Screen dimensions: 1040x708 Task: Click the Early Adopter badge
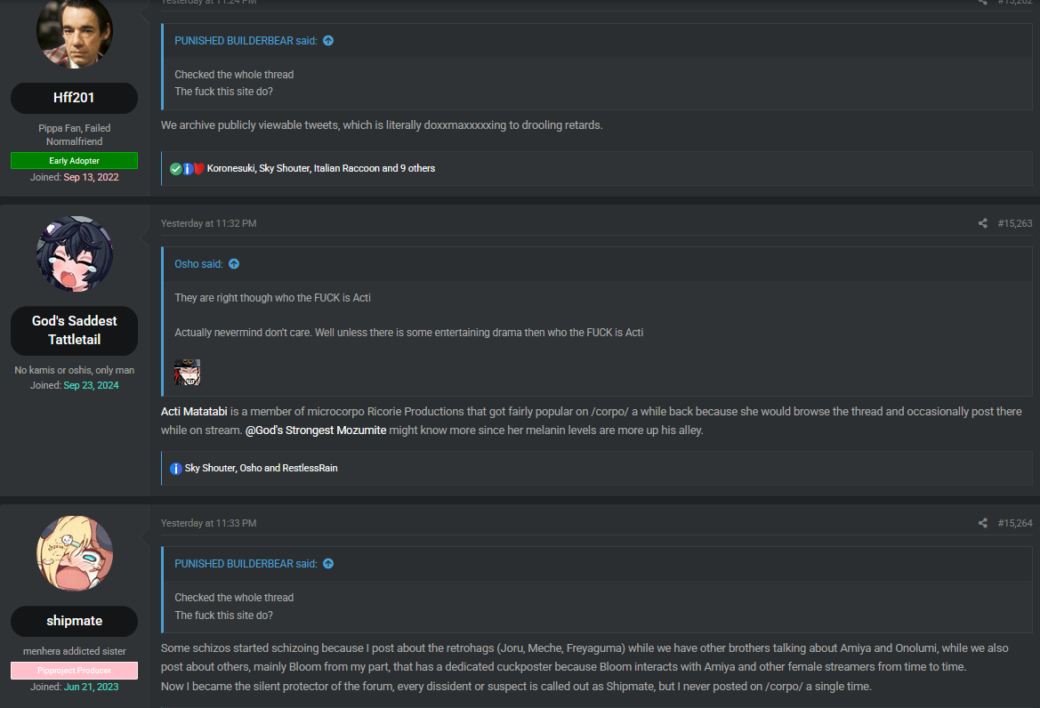click(74, 161)
